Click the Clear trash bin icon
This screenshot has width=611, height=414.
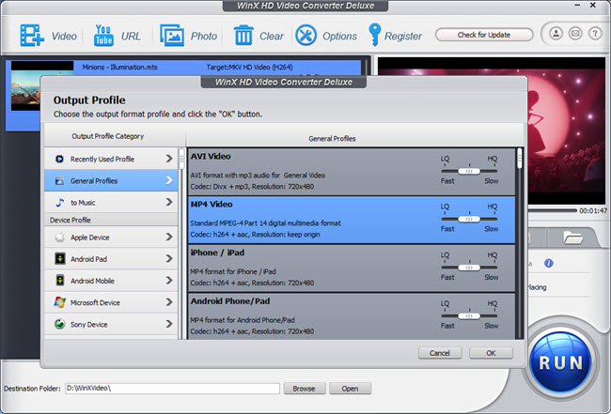tap(243, 36)
